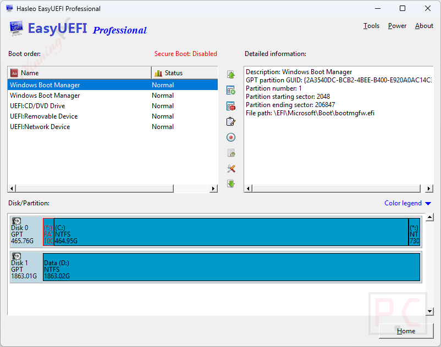Click the Partition starting sector: 2048 line
The image size is (441, 347).
[x=288, y=97]
